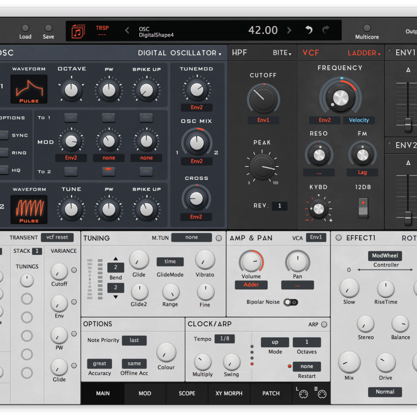
Task: Open the VCF Ladder filter type dropdown
Action: 364,53
